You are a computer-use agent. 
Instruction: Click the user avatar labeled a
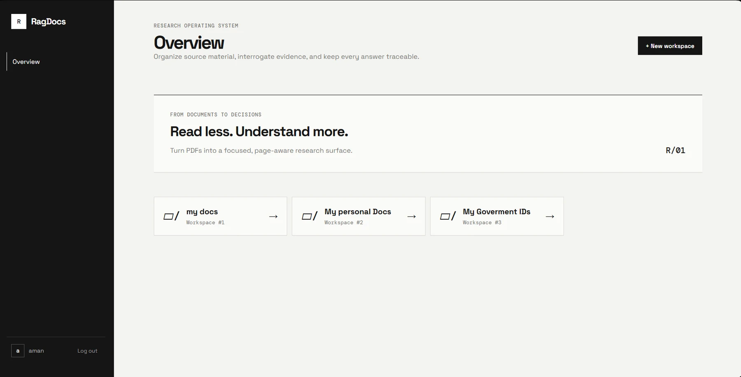pos(18,351)
